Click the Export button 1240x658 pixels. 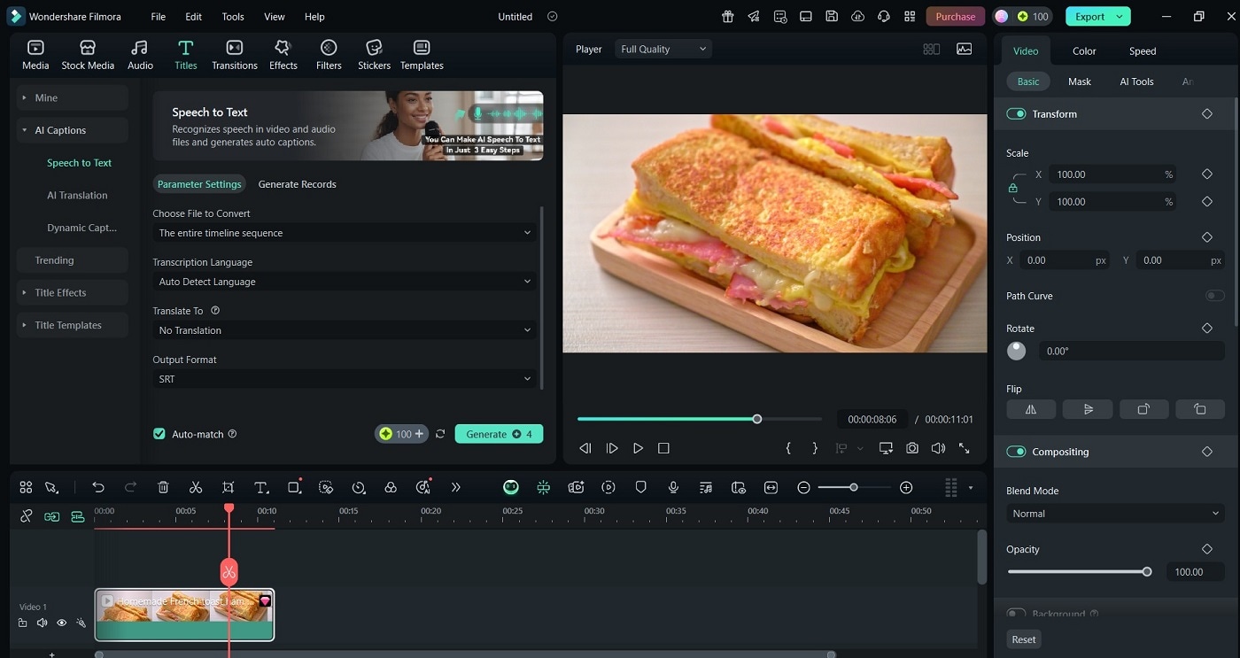1098,16
